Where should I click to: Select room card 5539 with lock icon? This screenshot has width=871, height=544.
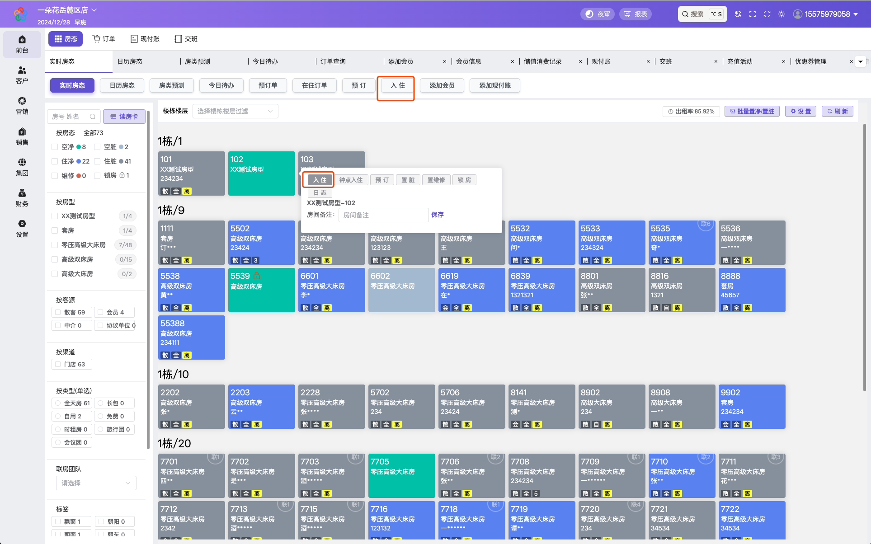click(262, 290)
